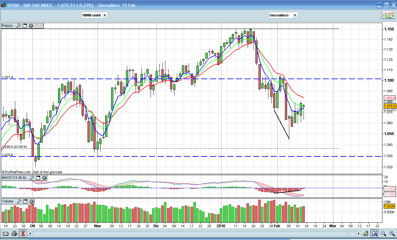
Task: Open indicators chart icon at top right
Action: tap(387, 15)
